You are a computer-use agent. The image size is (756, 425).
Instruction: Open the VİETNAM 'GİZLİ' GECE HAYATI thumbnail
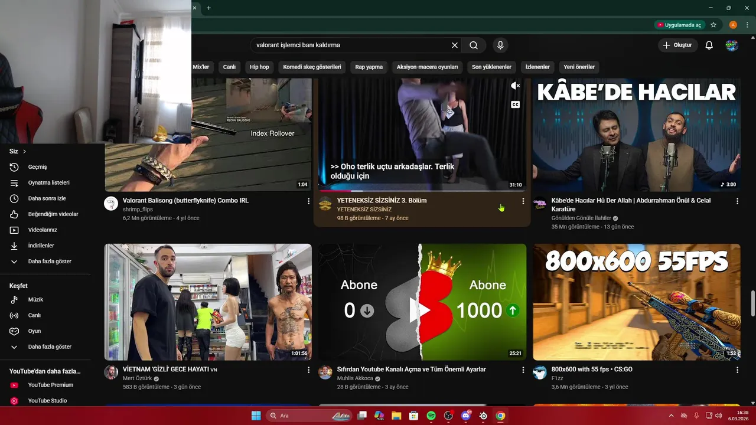tap(208, 302)
